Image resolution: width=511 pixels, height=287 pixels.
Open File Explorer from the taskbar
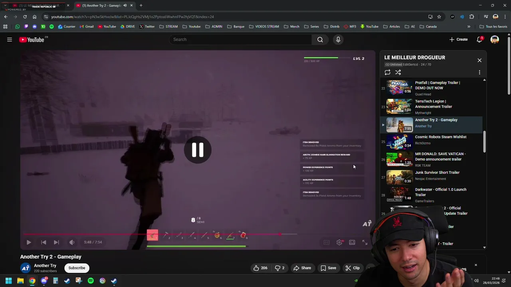point(20,281)
